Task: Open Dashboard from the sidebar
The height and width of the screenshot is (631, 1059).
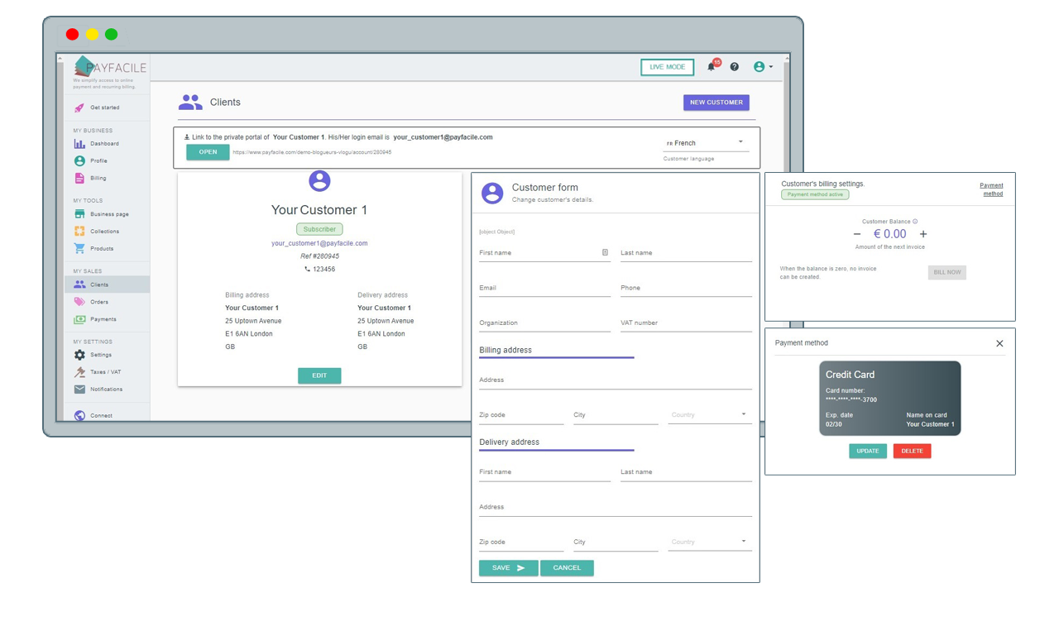Action: click(x=104, y=144)
